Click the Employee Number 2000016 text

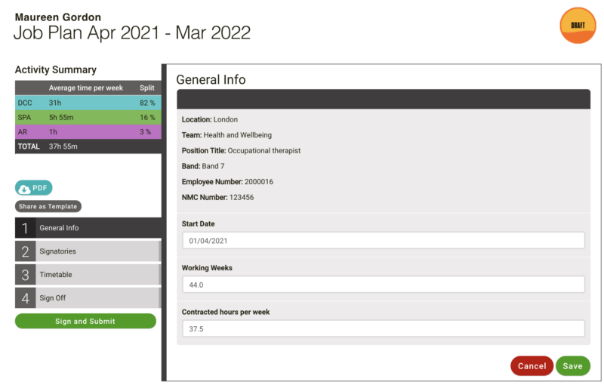click(x=227, y=182)
